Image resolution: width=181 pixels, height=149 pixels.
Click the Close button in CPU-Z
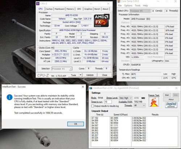pyautogui.click(x=105, y=75)
